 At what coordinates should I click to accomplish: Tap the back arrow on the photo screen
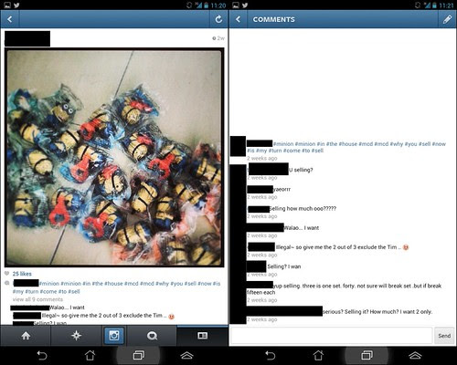pyautogui.click(x=10, y=19)
